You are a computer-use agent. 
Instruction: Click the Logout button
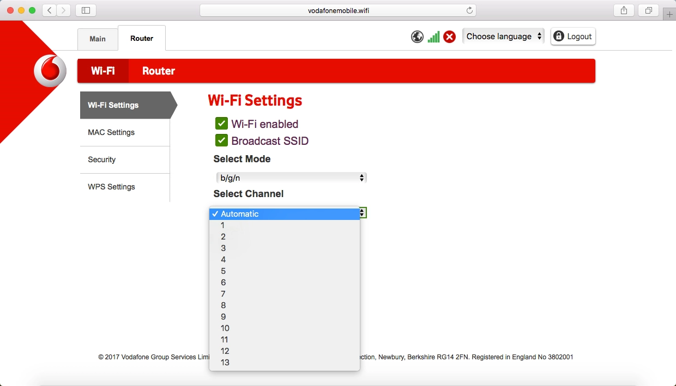coord(573,36)
